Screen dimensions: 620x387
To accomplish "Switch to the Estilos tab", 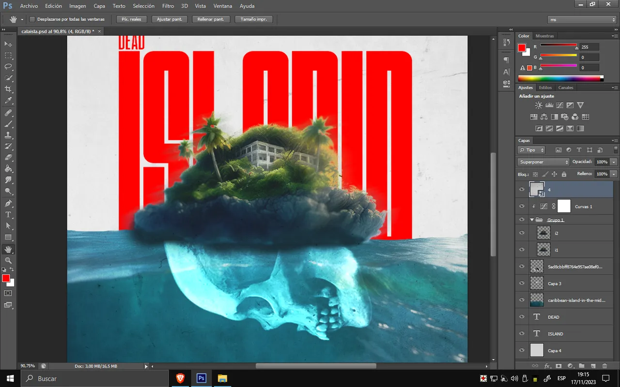I will (x=545, y=88).
